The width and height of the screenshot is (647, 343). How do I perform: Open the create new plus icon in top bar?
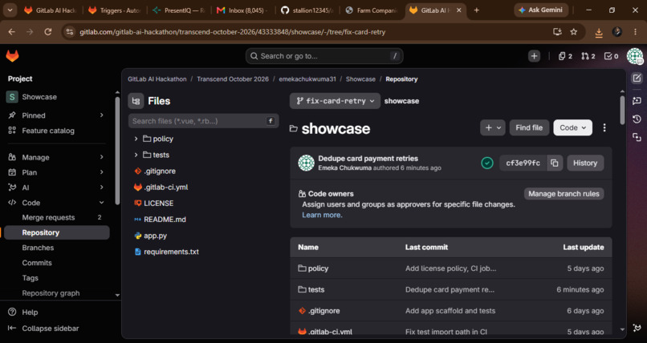point(534,56)
